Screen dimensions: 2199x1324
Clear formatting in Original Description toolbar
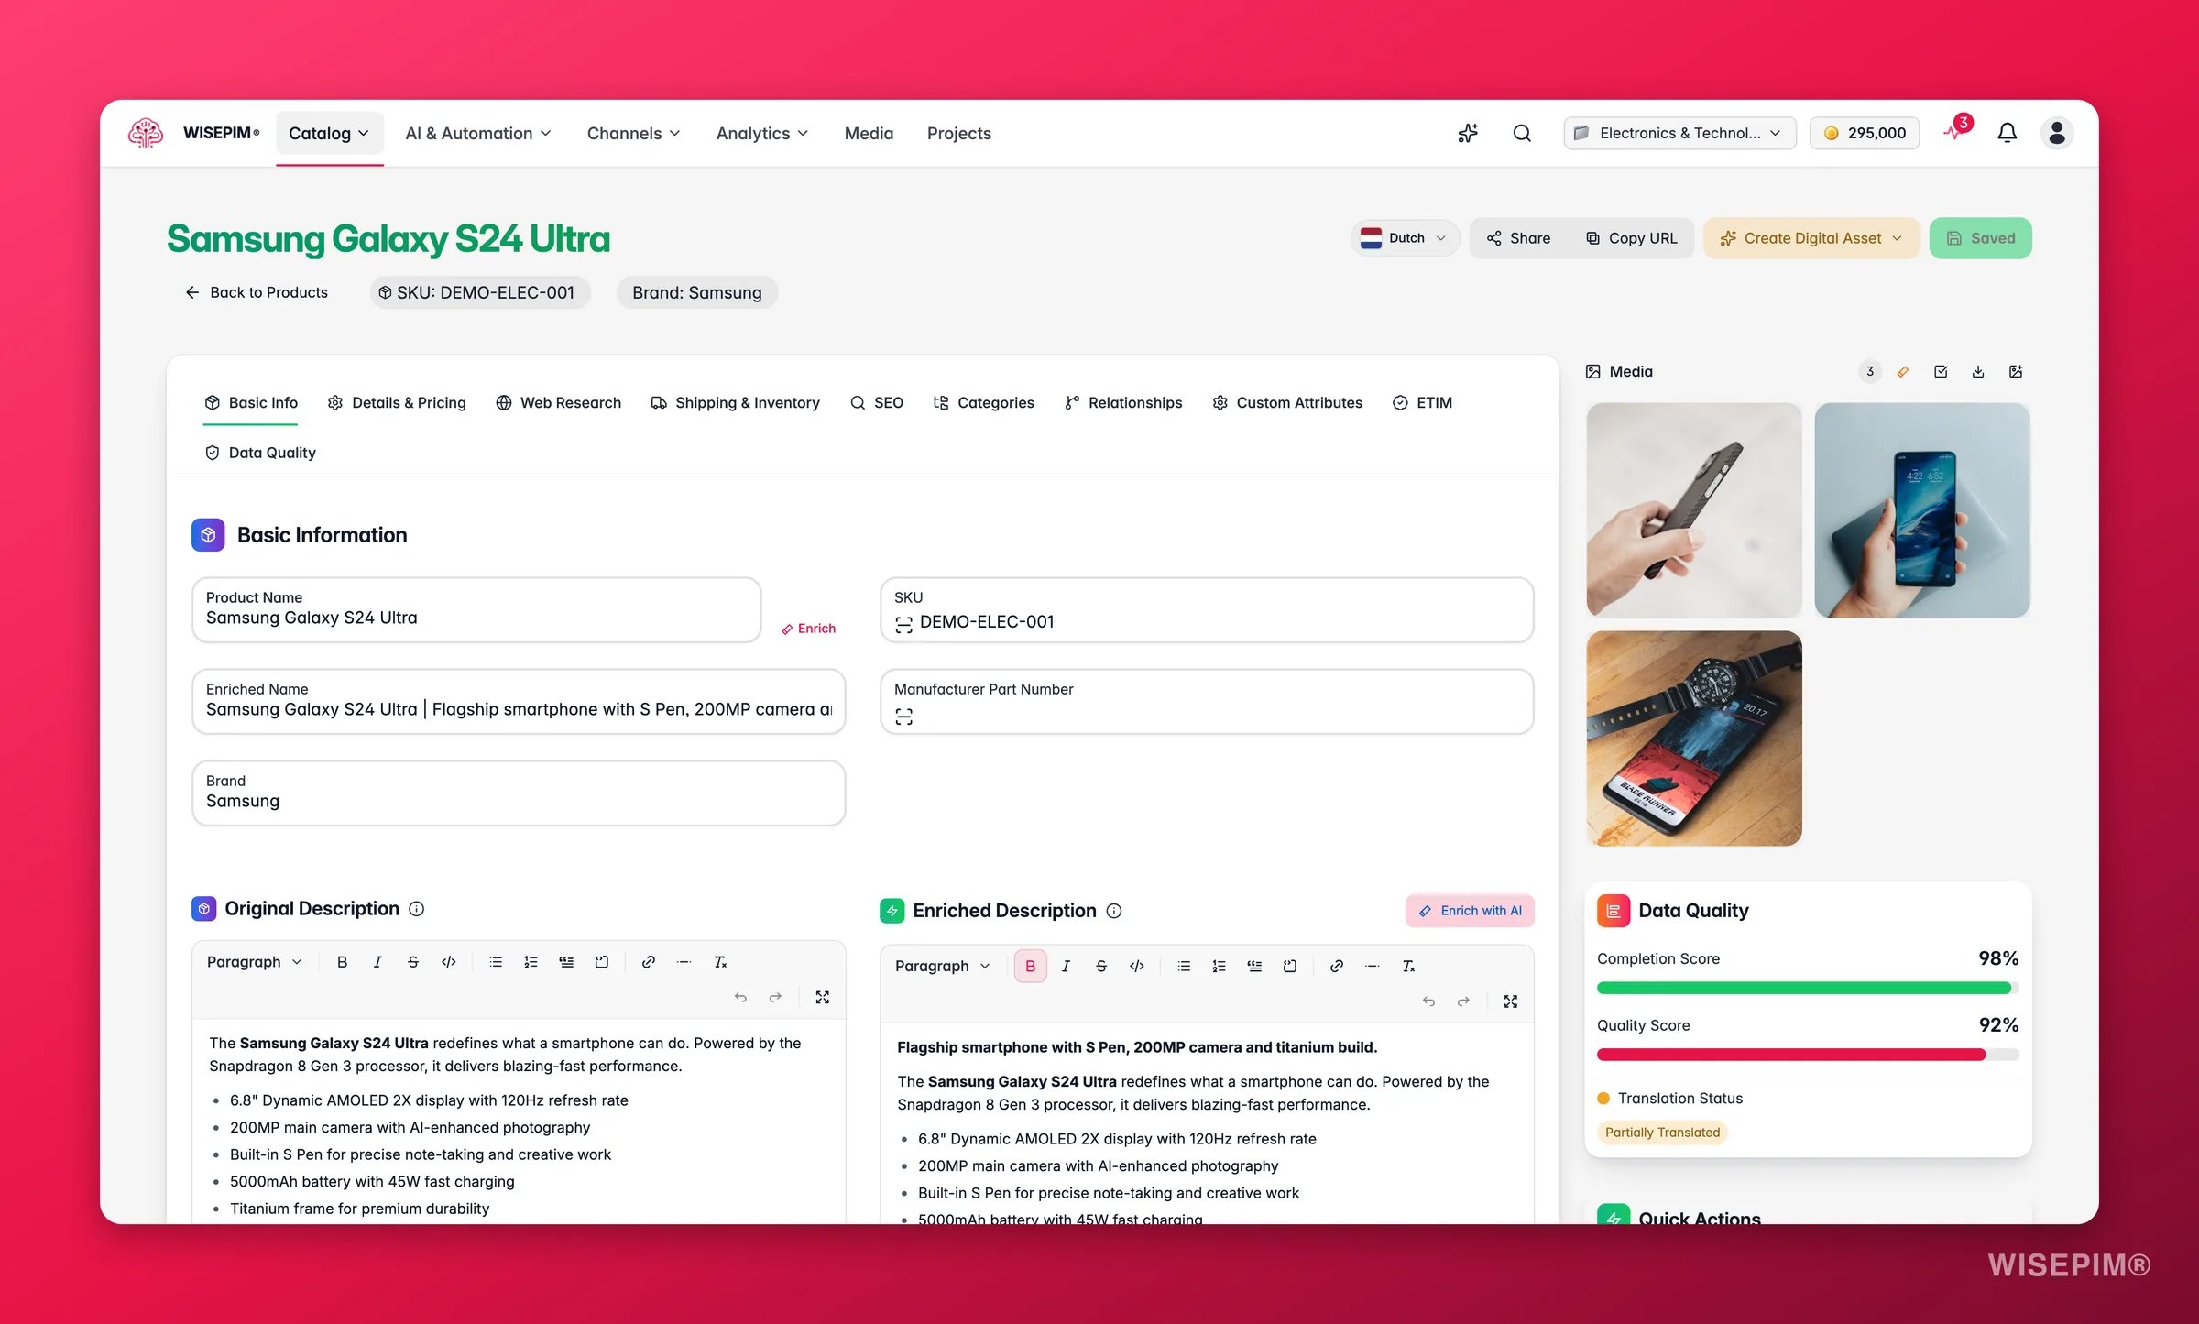[x=721, y=961]
